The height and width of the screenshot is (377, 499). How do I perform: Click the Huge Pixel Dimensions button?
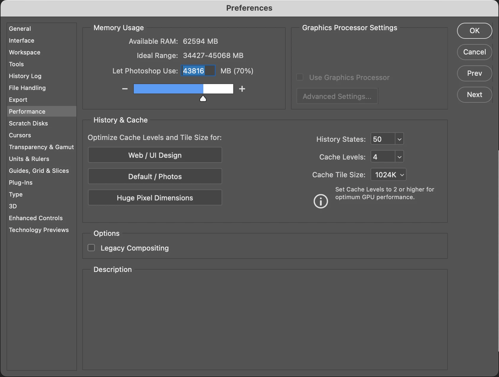point(155,198)
